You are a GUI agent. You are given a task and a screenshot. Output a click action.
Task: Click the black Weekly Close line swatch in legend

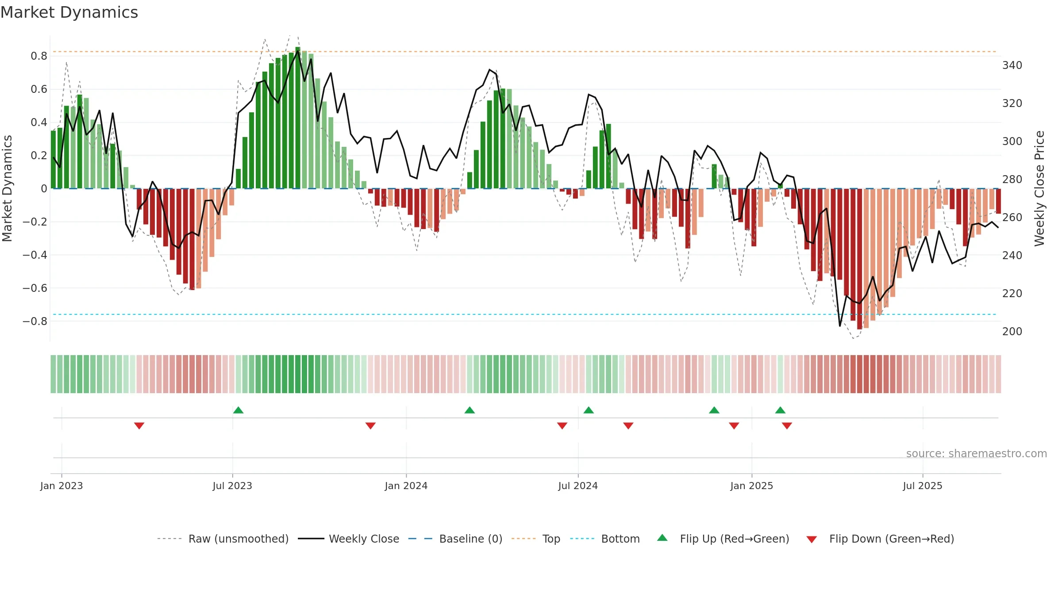311,539
